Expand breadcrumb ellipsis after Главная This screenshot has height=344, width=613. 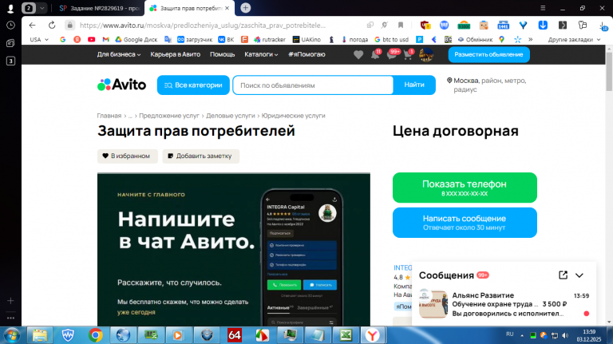pos(130,116)
